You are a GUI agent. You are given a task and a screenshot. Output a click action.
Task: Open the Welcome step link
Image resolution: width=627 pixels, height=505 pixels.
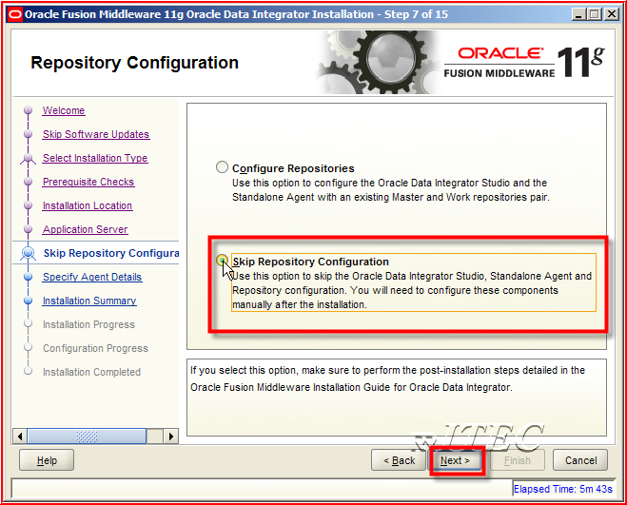64,110
